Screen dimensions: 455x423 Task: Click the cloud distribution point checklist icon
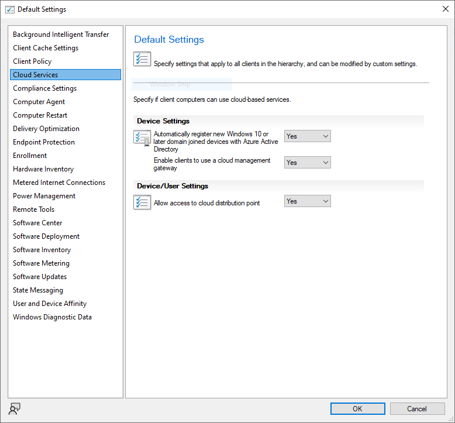pos(142,202)
